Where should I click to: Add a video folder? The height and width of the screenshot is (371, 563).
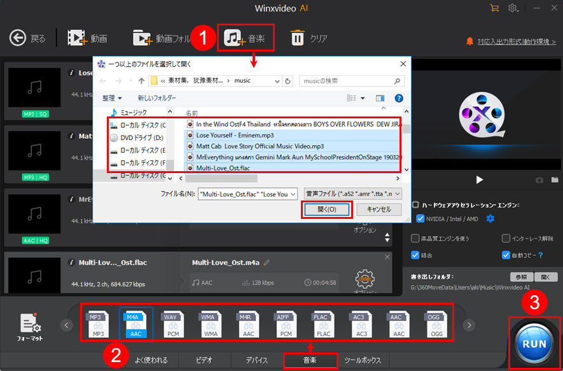click(x=143, y=38)
